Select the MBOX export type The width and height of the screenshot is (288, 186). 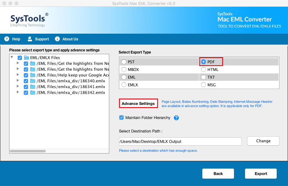click(x=124, y=70)
